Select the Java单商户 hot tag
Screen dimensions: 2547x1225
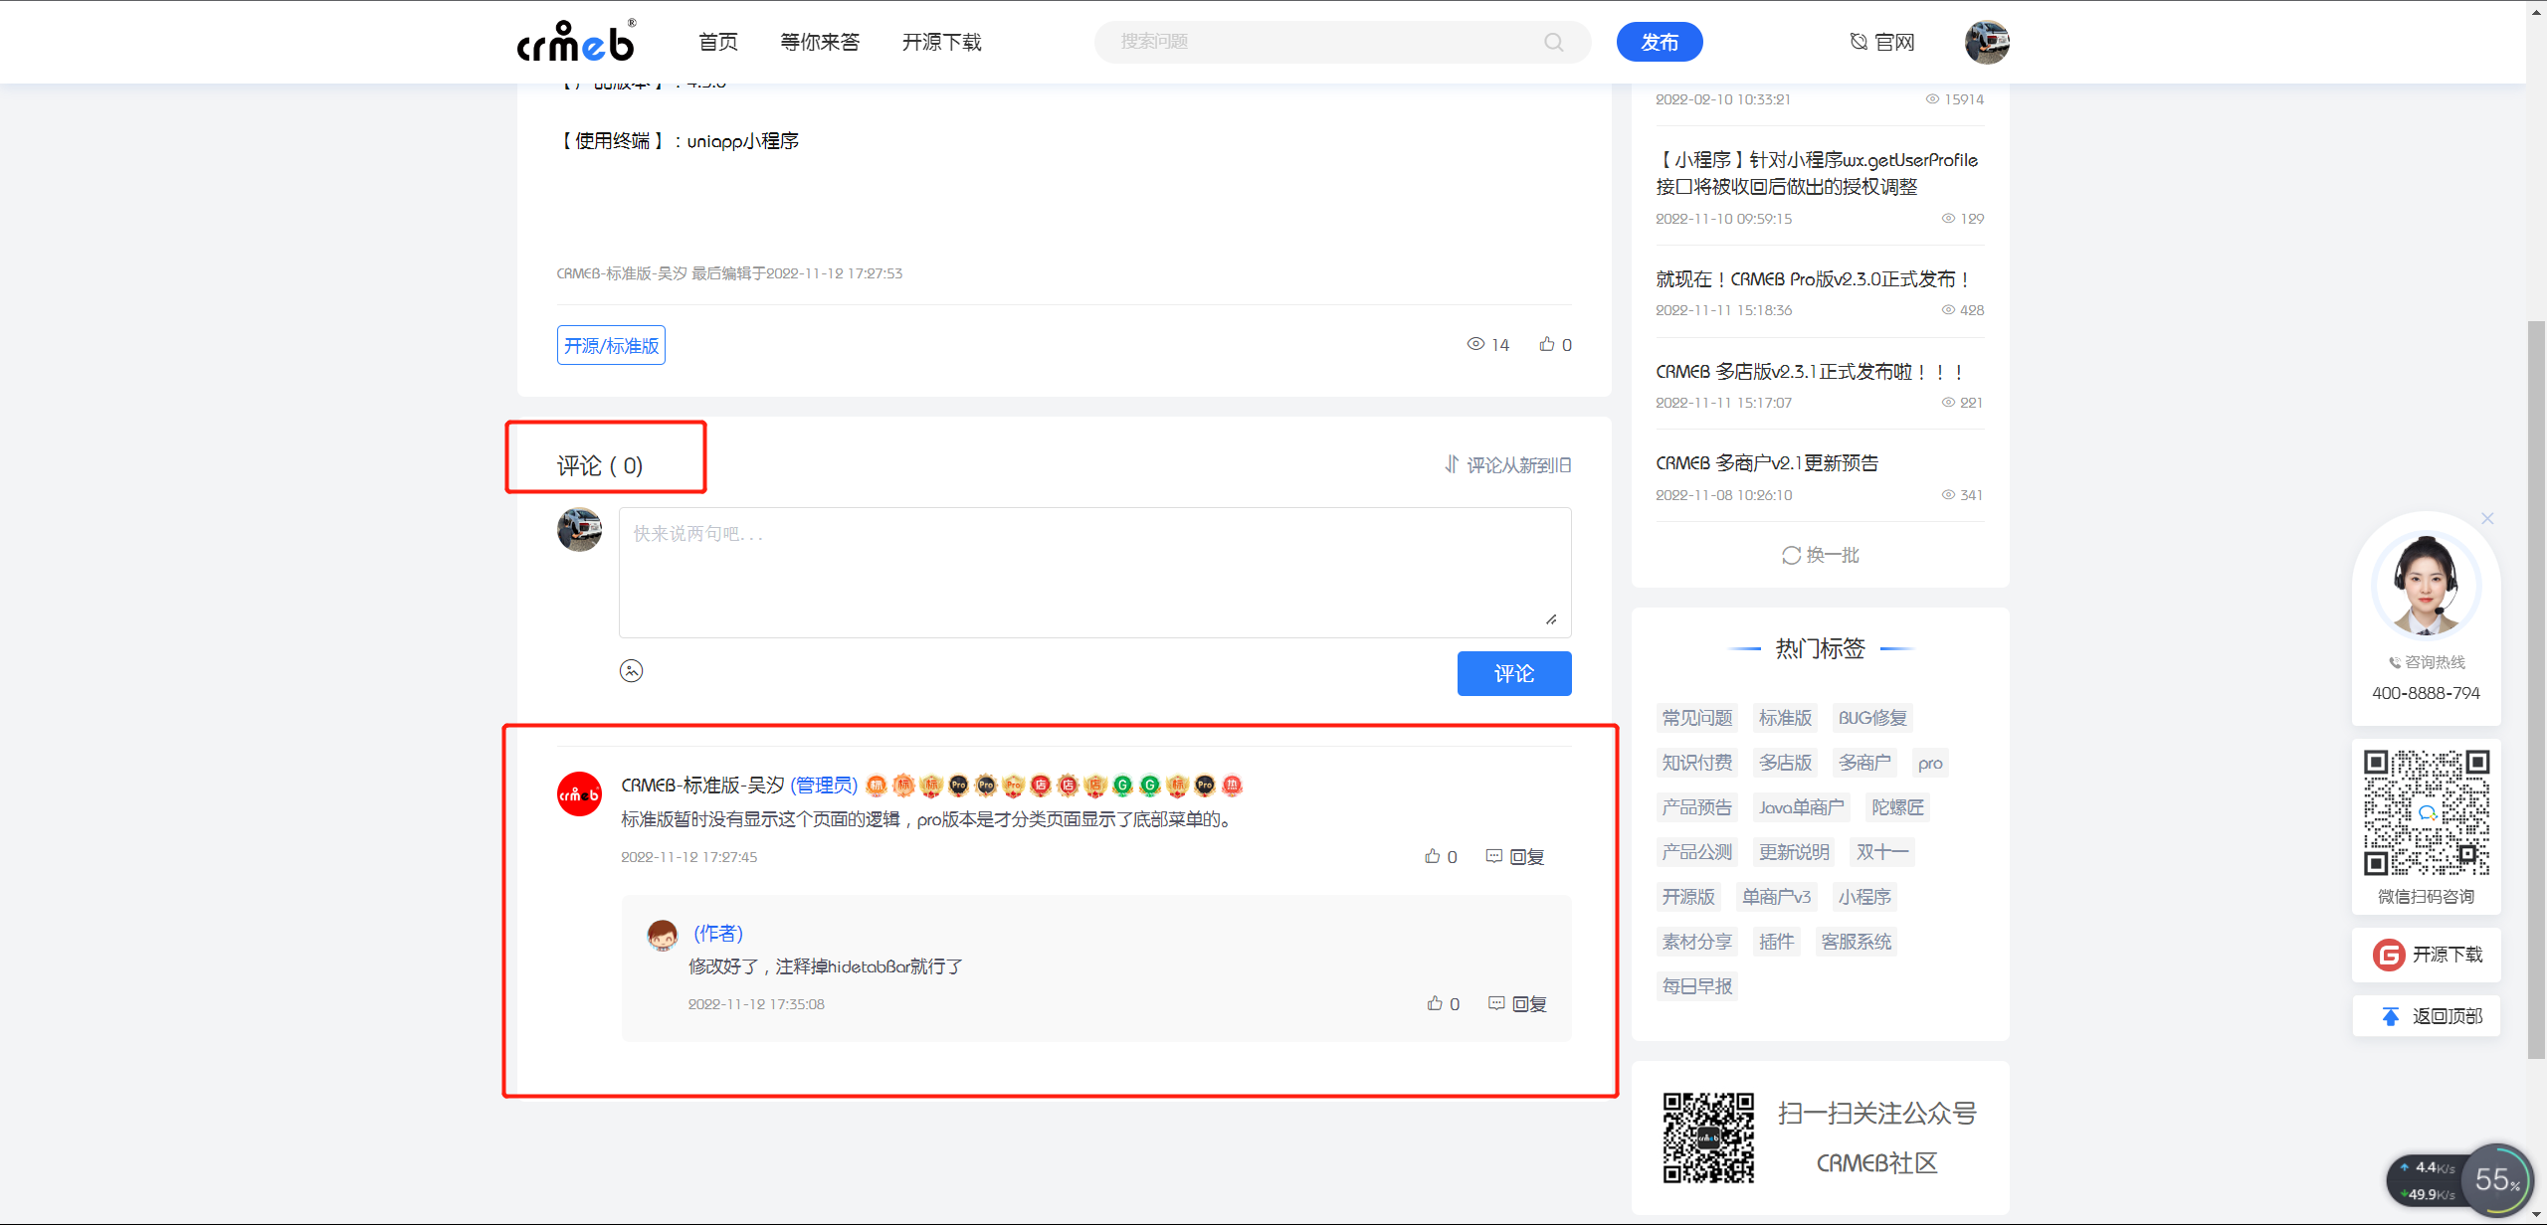(x=1801, y=807)
